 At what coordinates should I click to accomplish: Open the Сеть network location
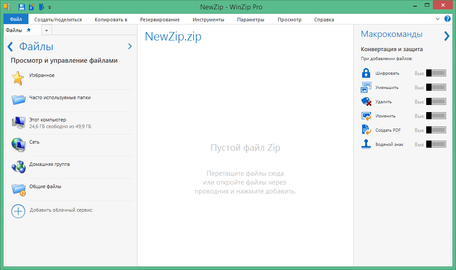tap(72, 145)
